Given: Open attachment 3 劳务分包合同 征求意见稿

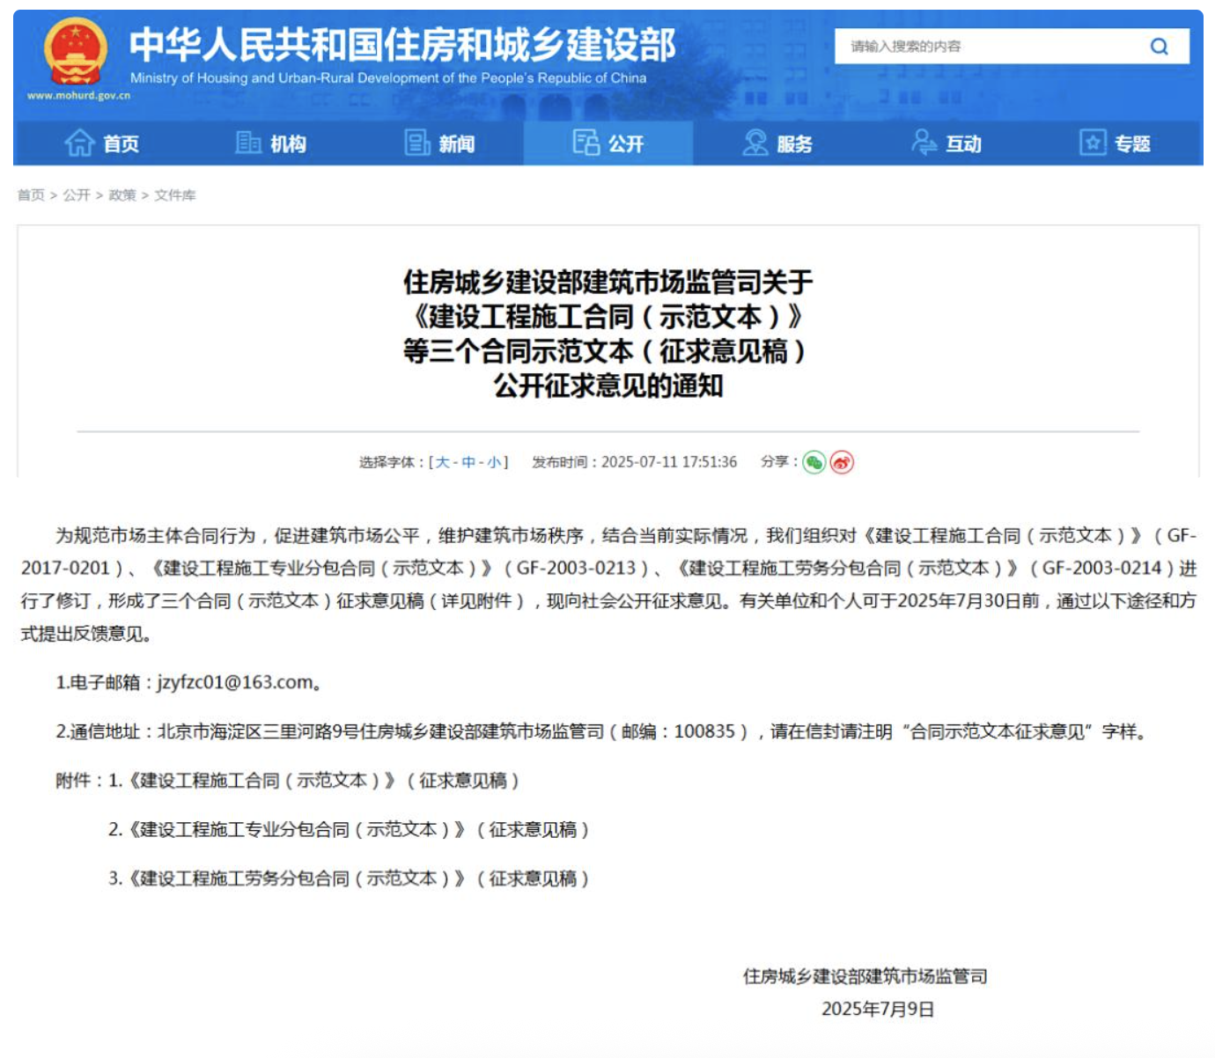Looking at the screenshot, I should coord(349,879).
